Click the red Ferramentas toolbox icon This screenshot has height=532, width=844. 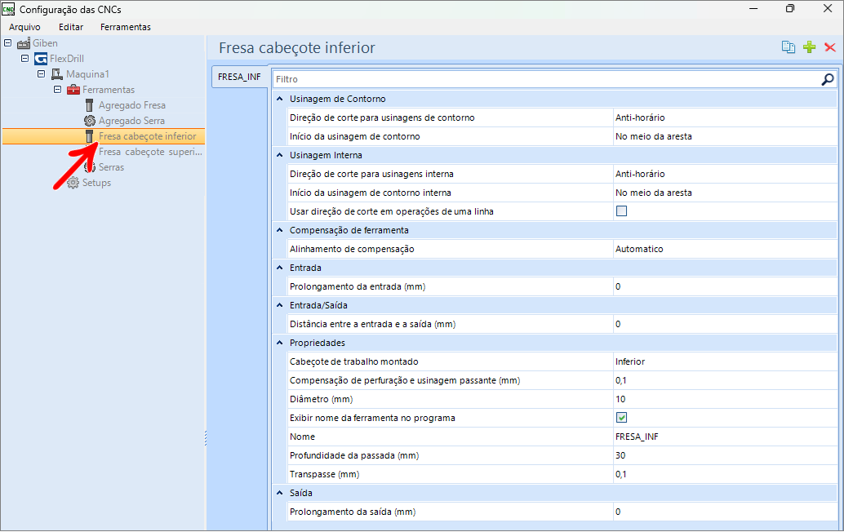(73, 90)
